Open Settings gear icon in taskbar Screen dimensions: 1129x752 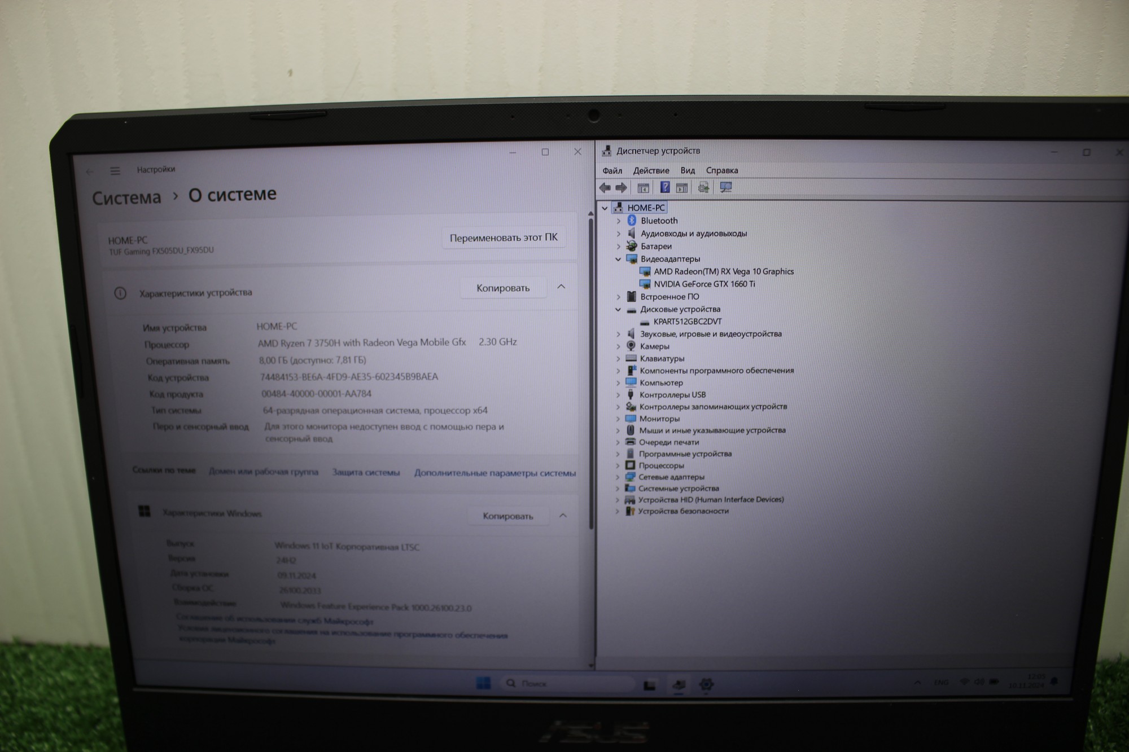(706, 684)
